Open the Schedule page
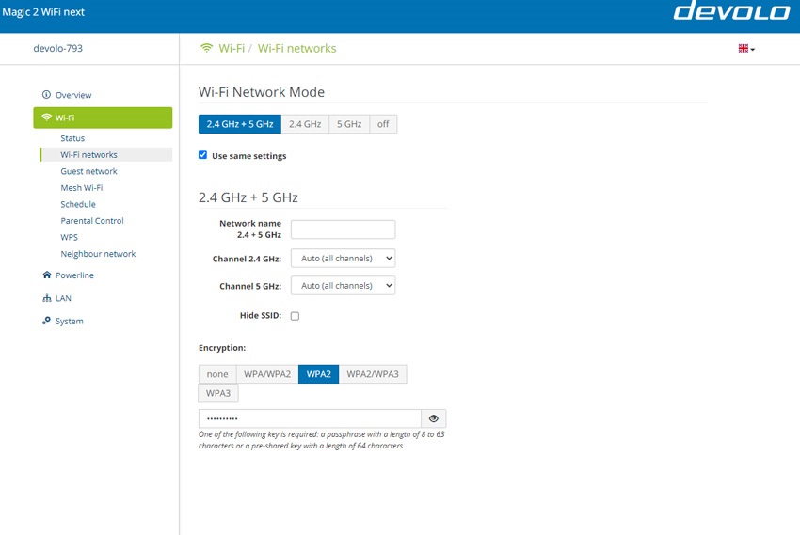 [x=78, y=204]
